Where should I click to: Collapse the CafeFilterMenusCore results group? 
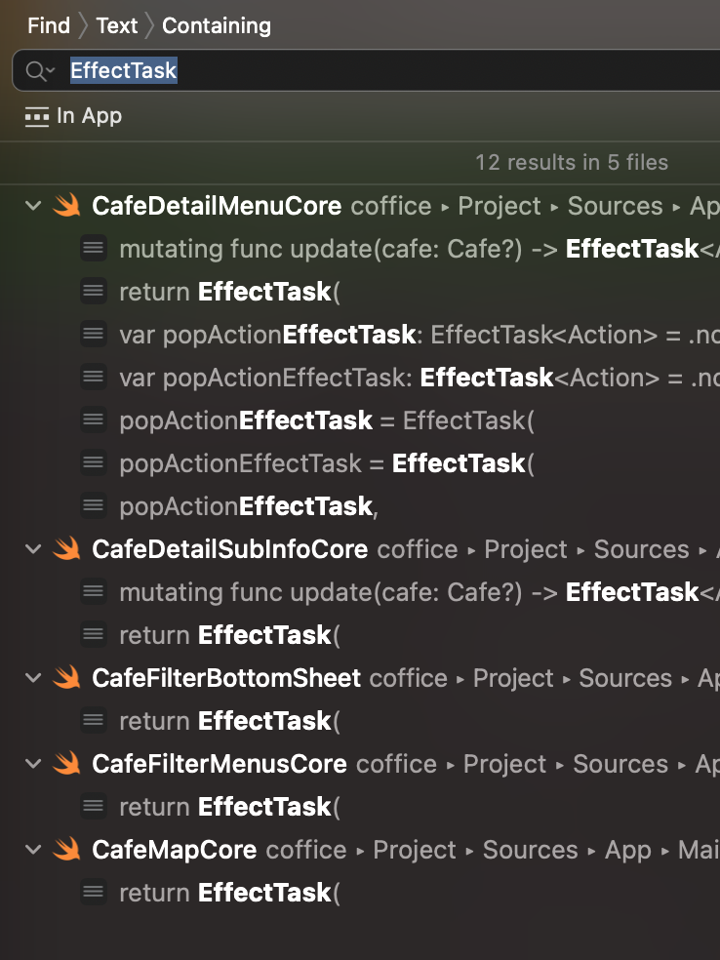click(x=33, y=764)
